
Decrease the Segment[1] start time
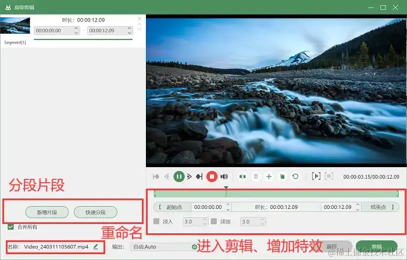[76, 32]
